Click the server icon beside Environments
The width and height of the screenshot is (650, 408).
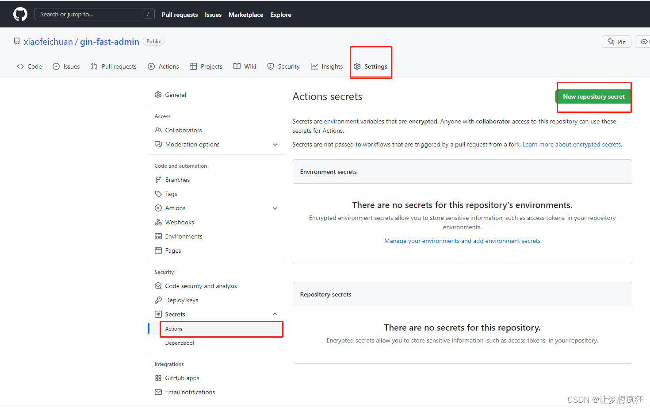[158, 236]
